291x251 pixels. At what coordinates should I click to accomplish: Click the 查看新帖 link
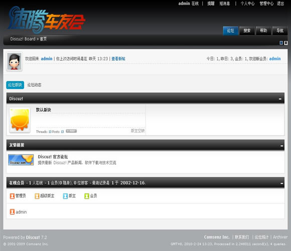tap(118, 59)
